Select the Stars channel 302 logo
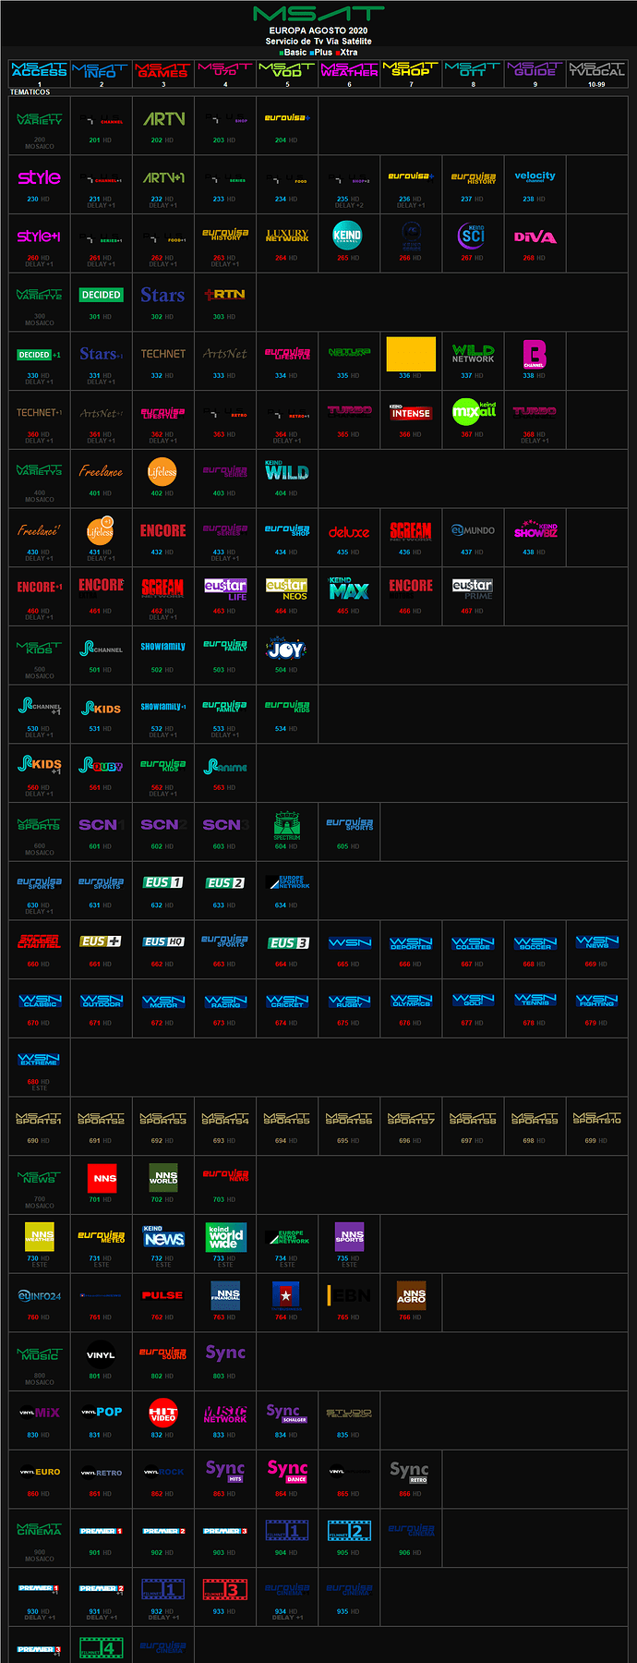The width and height of the screenshot is (637, 1663). tap(163, 295)
